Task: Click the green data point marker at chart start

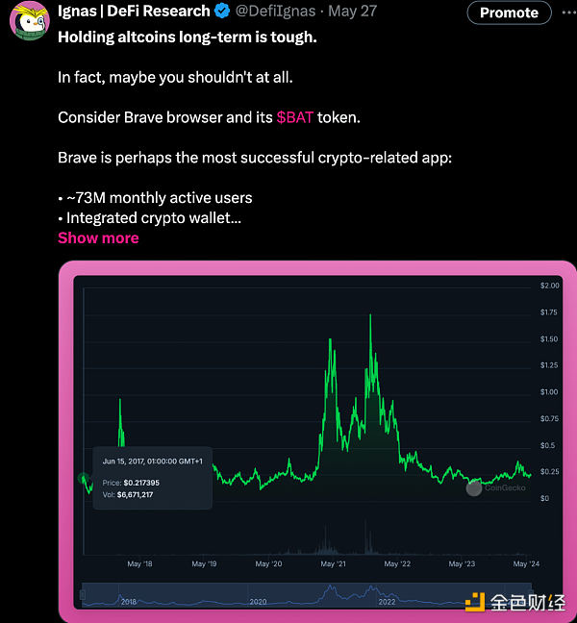Action: point(83,478)
